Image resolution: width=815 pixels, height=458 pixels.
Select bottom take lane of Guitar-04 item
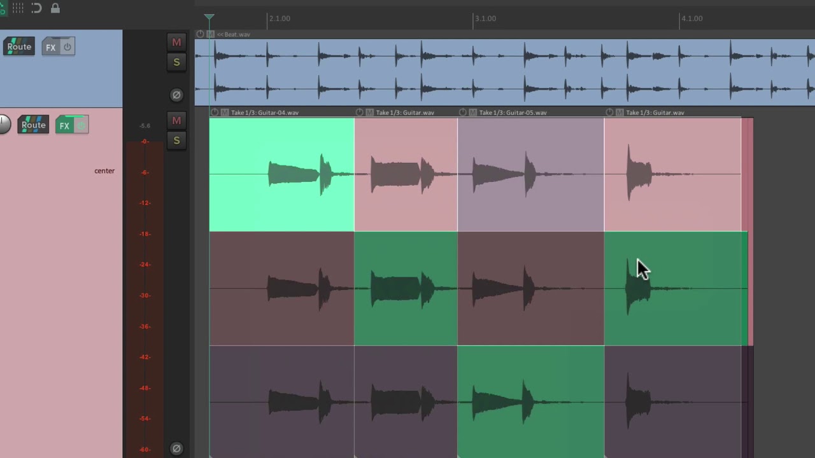(x=281, y=402)
